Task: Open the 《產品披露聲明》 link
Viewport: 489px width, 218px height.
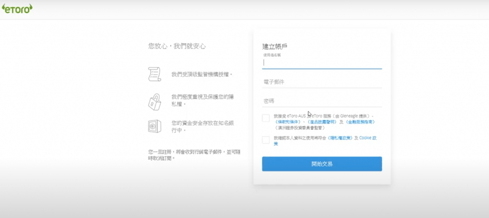Action: [321, 122]
